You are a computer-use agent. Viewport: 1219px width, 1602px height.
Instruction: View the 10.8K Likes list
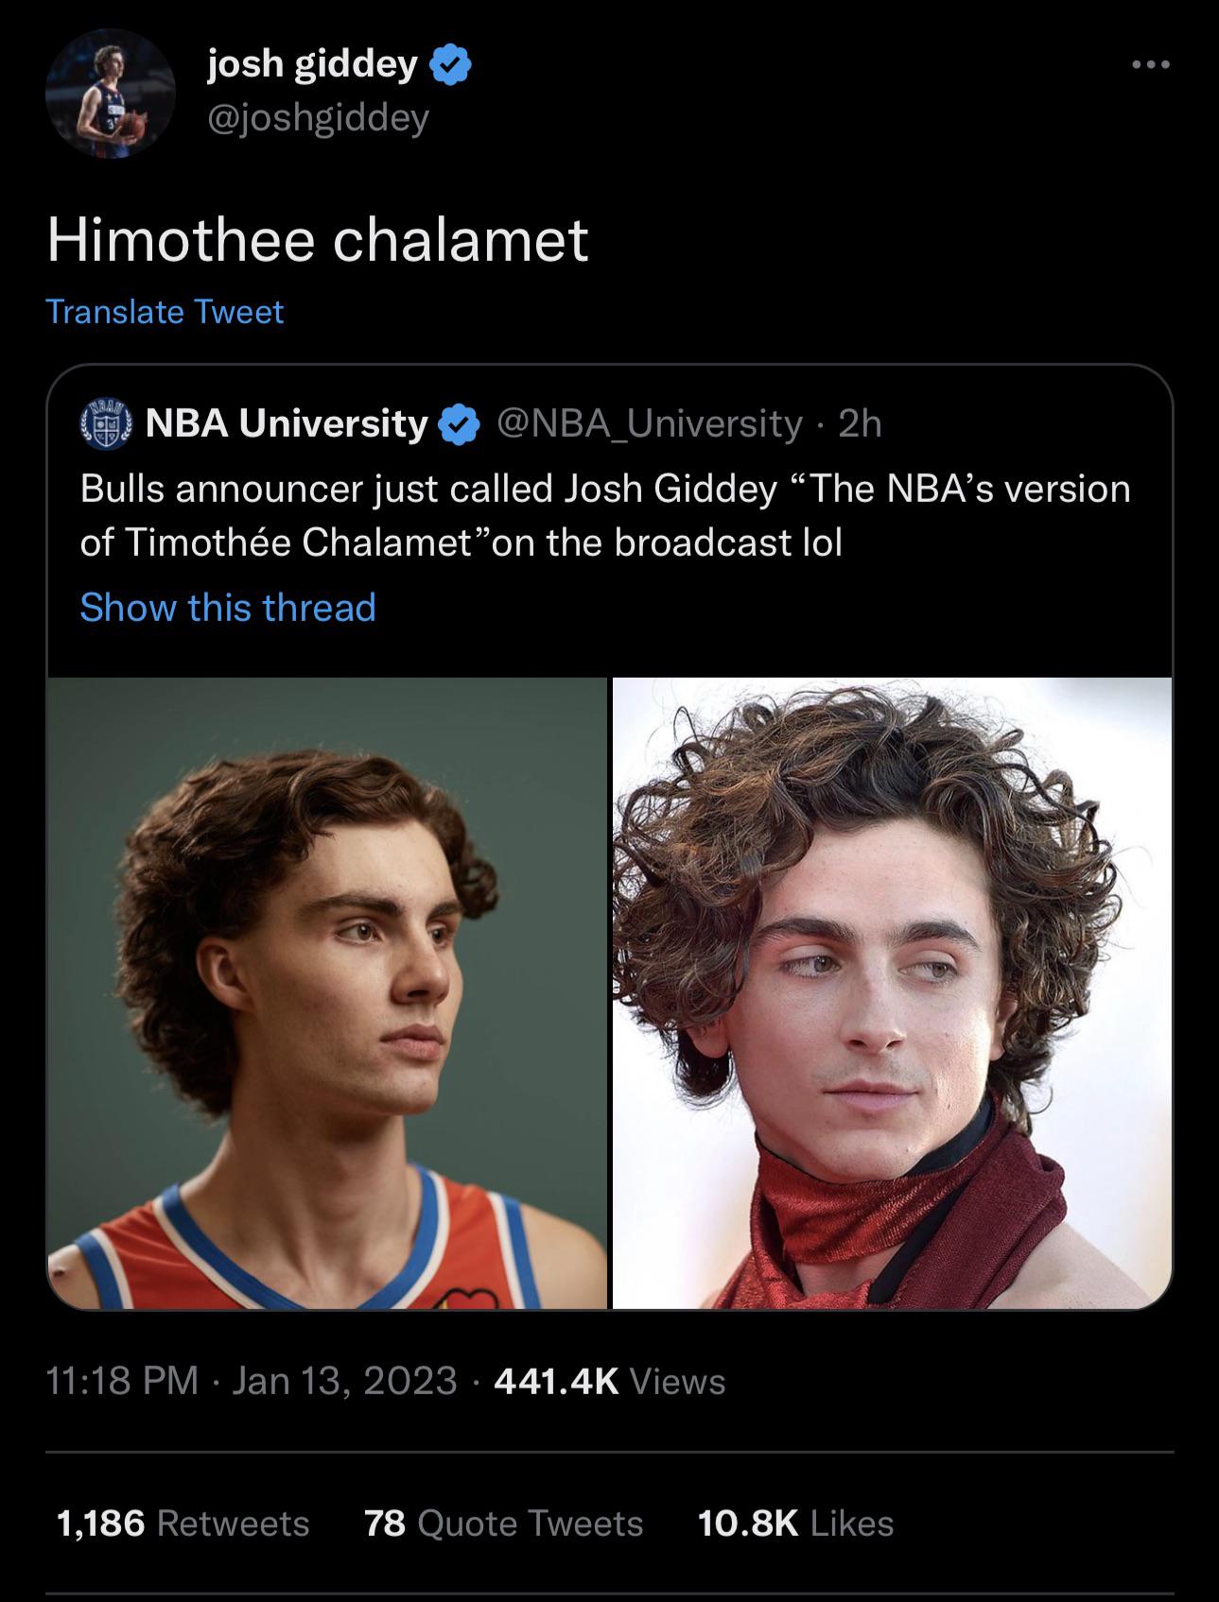pyautogui.click(x=794, y=1523)
